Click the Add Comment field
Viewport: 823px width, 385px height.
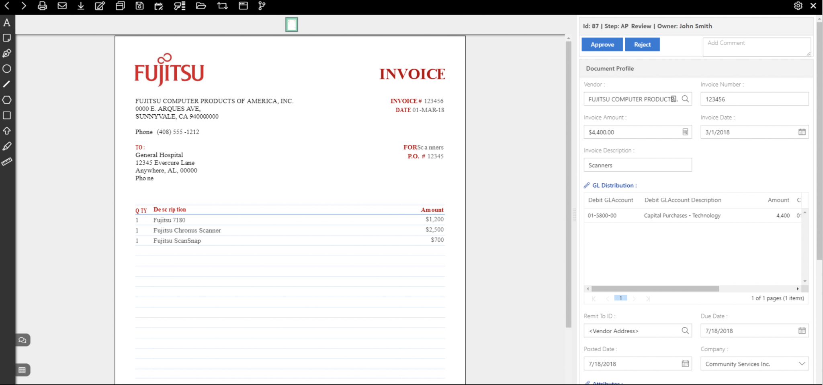pyautogui.click(x=756, y=46)
